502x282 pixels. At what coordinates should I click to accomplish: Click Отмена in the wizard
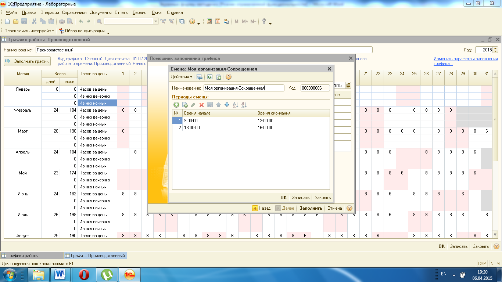click(x=334, y=208)
